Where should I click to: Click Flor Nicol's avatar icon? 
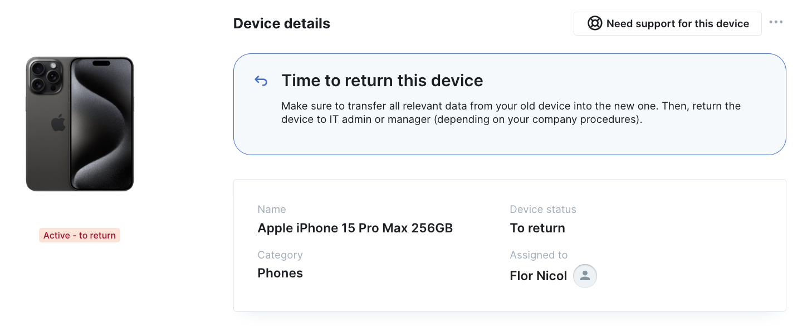585,276
